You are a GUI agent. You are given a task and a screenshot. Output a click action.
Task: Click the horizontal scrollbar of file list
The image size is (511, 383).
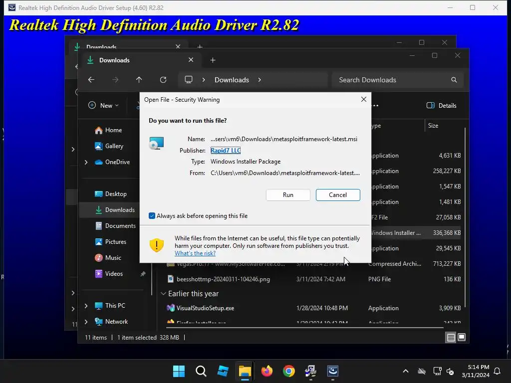(305, 327)
